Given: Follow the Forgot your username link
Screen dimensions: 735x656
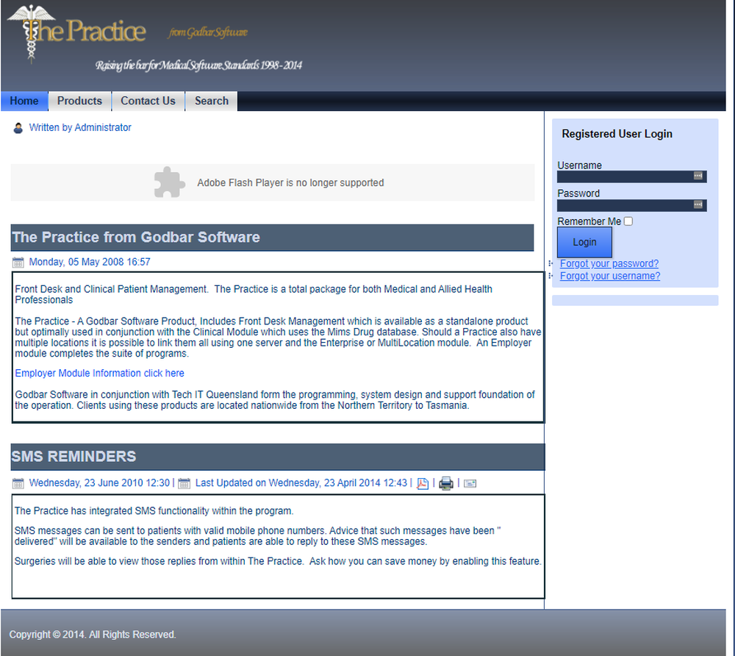Looking at the screenshot, I should (x=610, y=277).
